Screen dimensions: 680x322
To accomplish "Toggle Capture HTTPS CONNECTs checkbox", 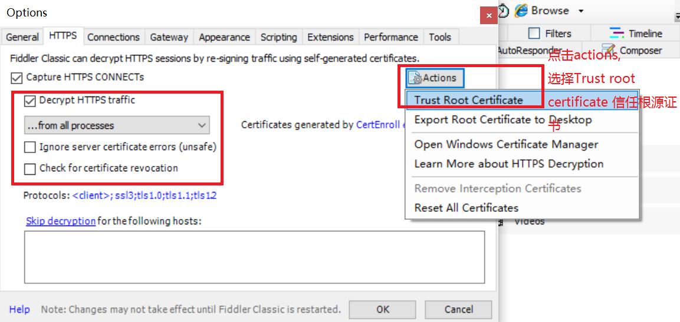I will pyautogui.click(x=17, y=78).
